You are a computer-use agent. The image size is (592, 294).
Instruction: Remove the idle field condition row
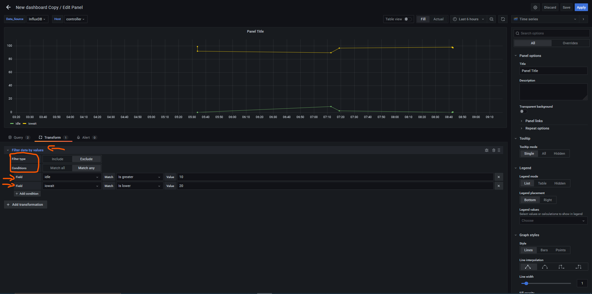click(x=499, y=177)
